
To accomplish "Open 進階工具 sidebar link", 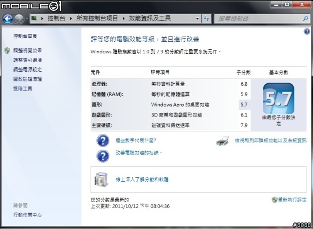I will [23, 89].
